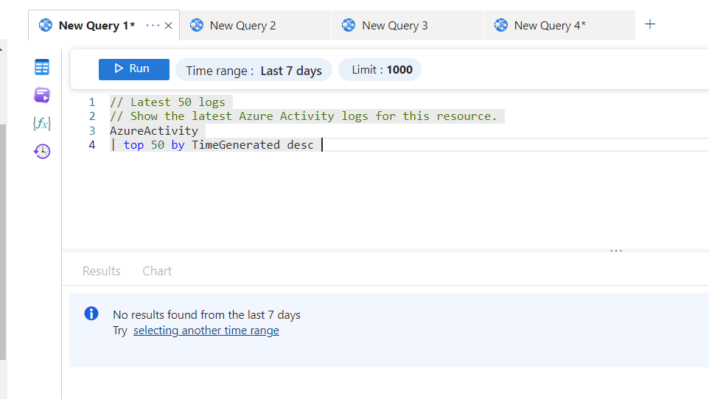The image size is (709, 399).
Task: Click the New Query 2 tab globe icon
Action: tap(196, 25)
